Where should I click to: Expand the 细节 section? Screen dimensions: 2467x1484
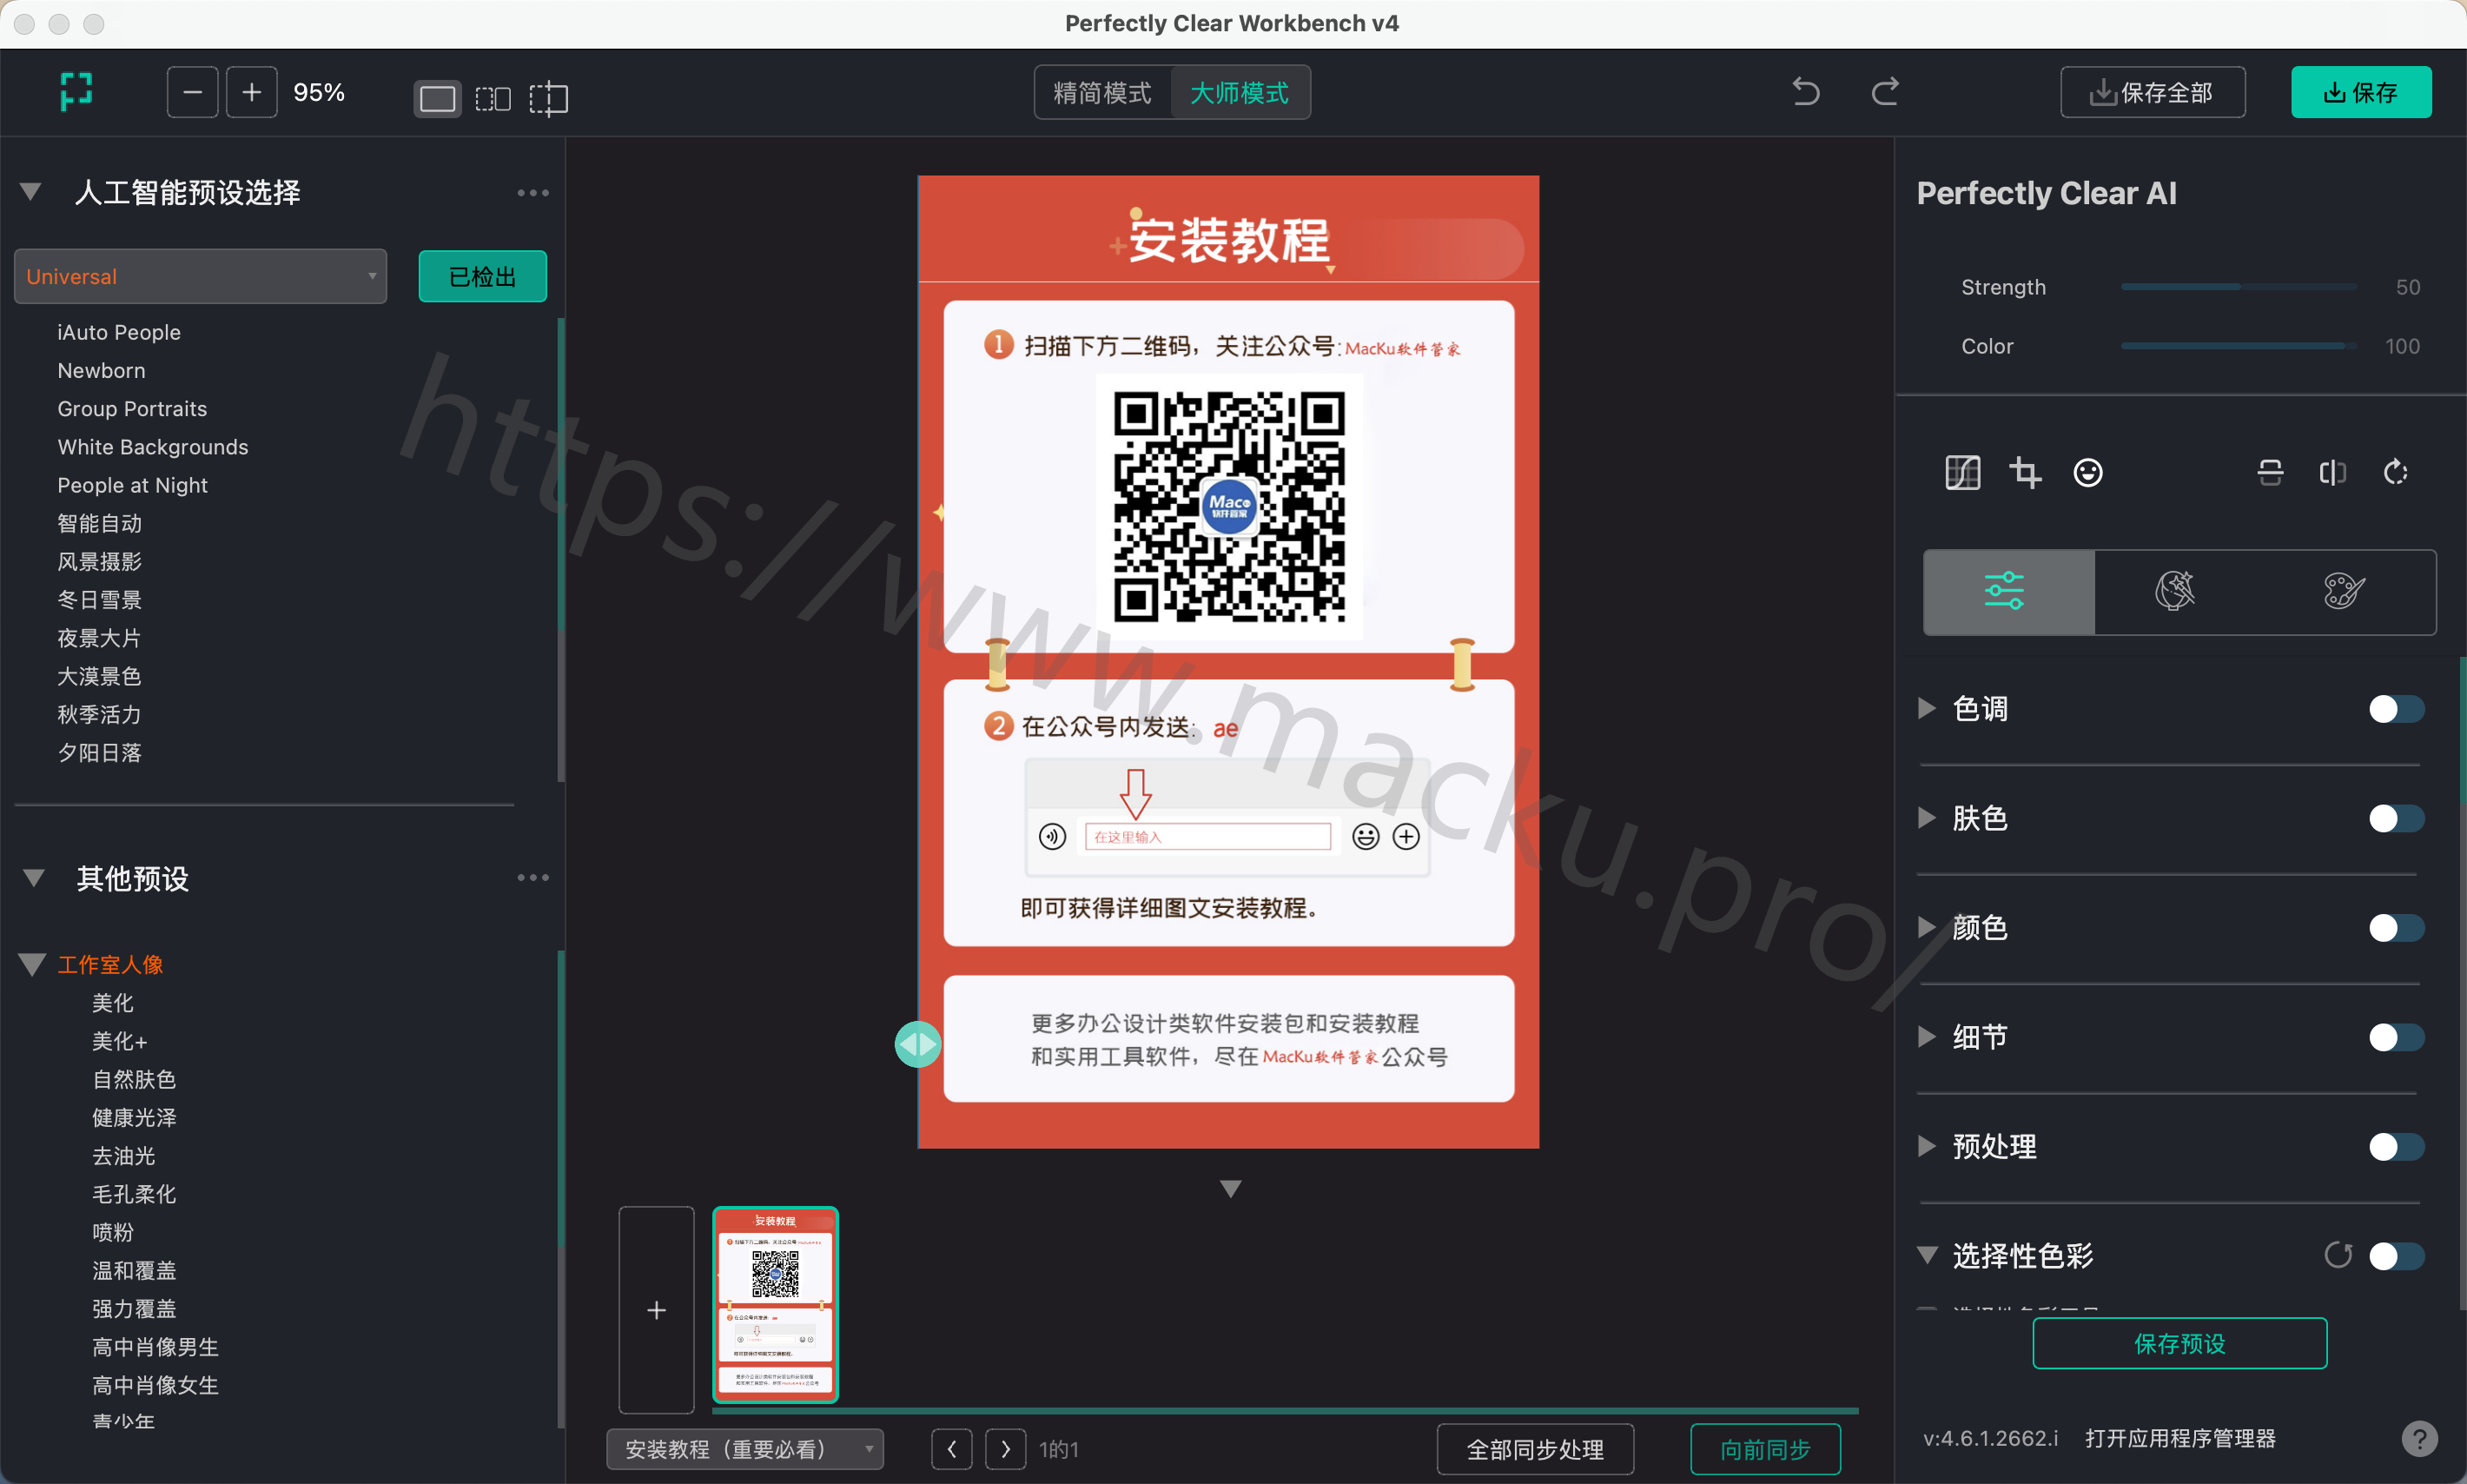coord(1928,1037)
